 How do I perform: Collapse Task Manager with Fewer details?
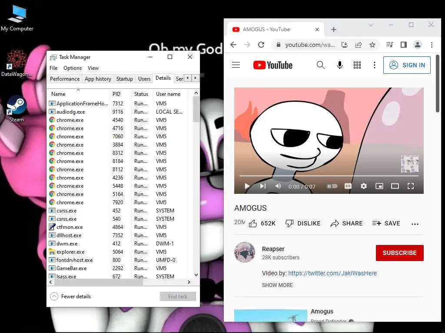click(x=71, y=297)
